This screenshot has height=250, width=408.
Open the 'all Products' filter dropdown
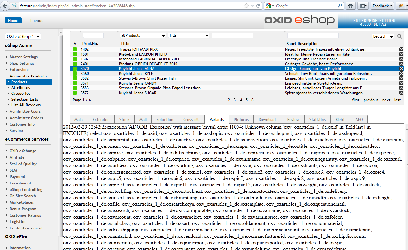143,35
